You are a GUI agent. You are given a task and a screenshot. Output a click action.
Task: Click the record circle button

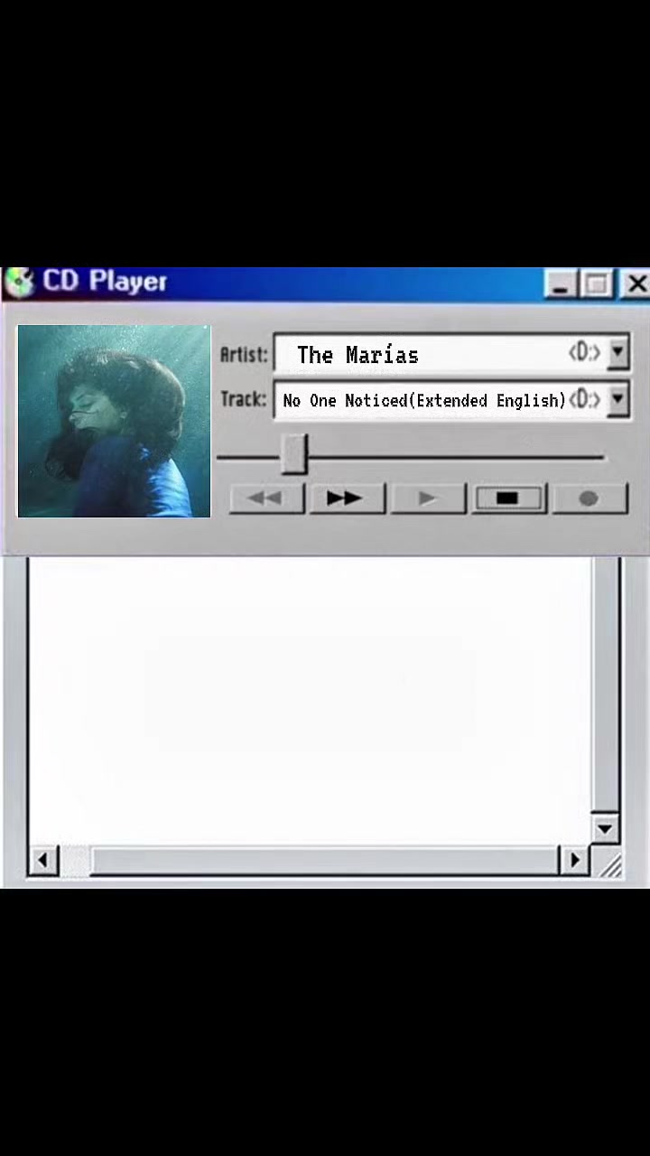pos(589,499)
